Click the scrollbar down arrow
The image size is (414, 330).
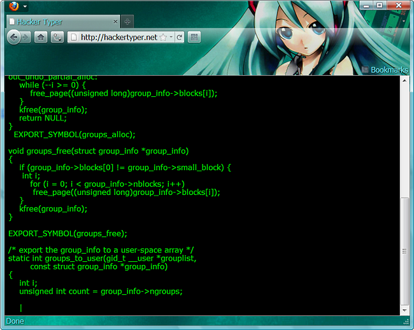click(404, 310)
